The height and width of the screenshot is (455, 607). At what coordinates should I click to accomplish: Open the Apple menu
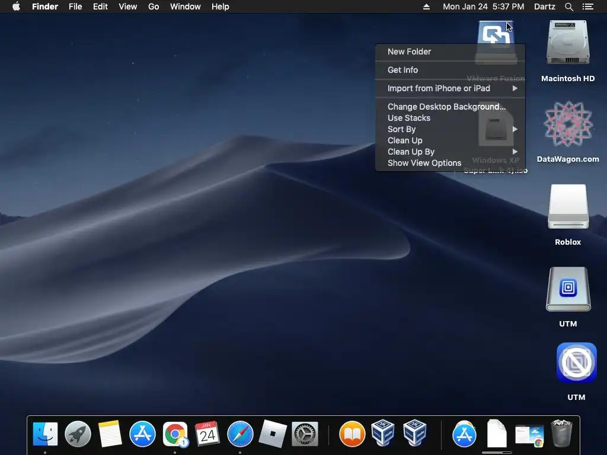point(16,7)
